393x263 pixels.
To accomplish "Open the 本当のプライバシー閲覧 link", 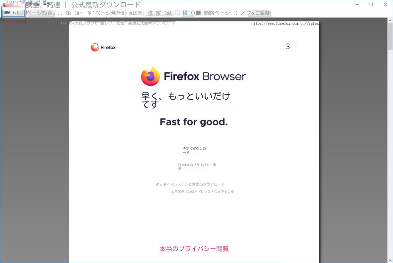I will click(194, 248).
